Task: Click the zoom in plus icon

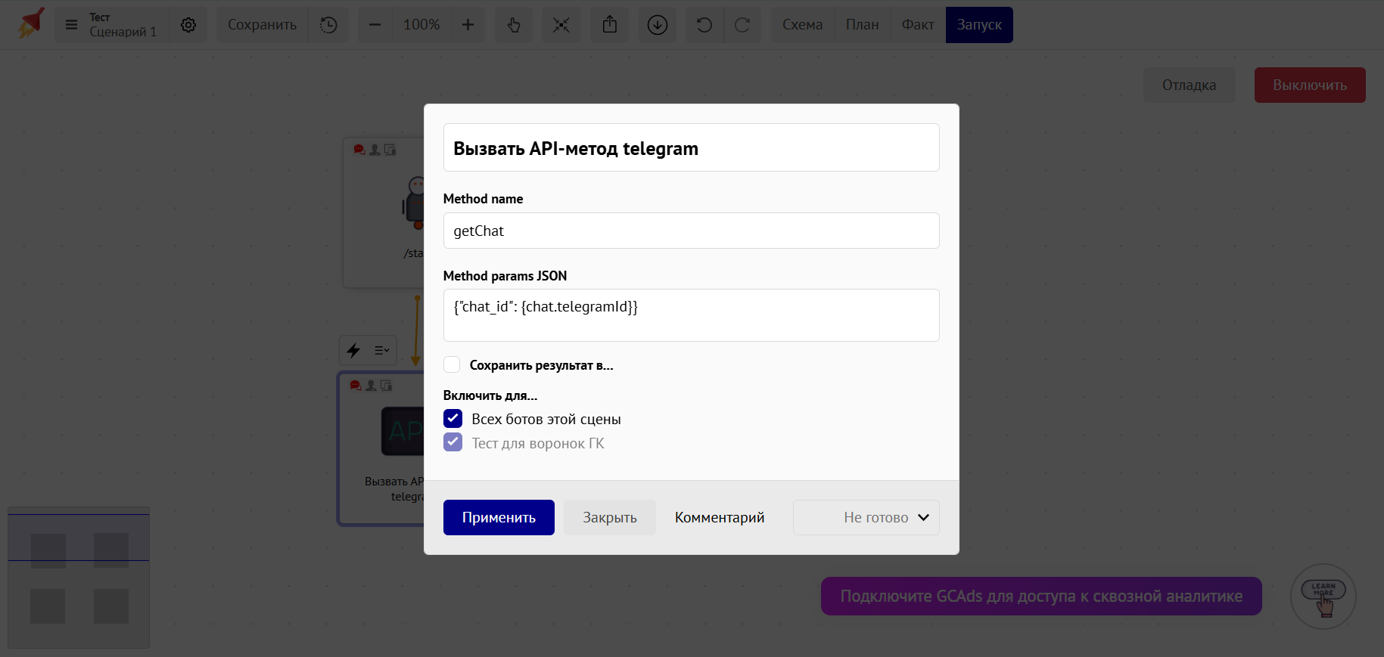Action: [468, 25]
